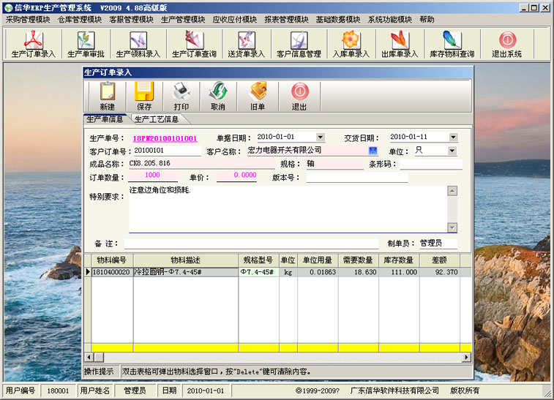Expand the 交货日期 date dropdown

453,137
